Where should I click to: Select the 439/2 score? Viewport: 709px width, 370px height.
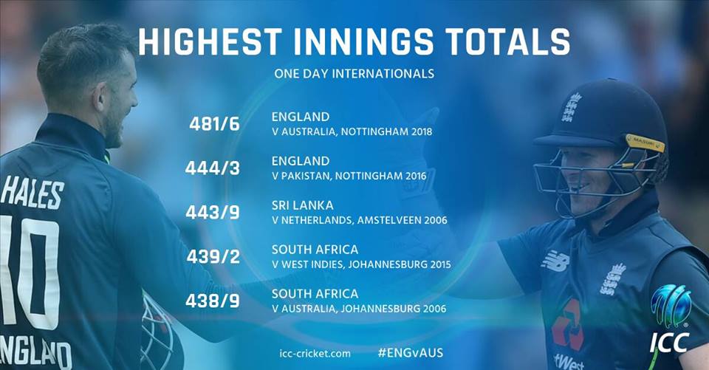tap(213, 256)
